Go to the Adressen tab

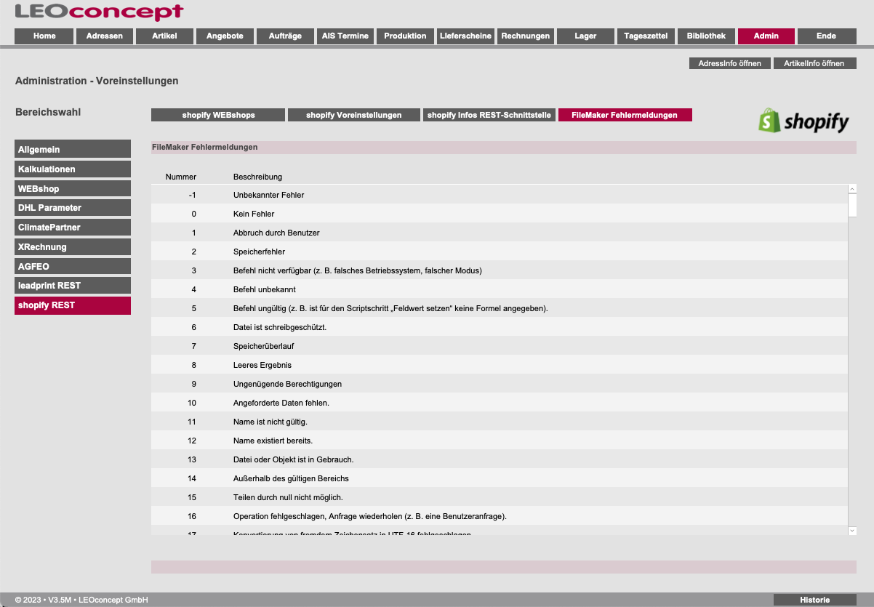point(105,36)
